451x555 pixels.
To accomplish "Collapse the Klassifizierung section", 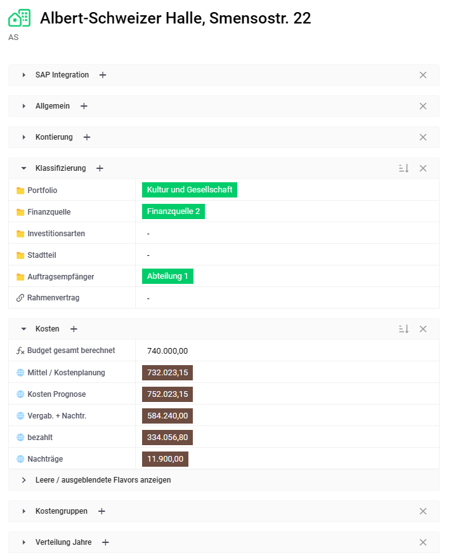I will click(x=23, y=168).
